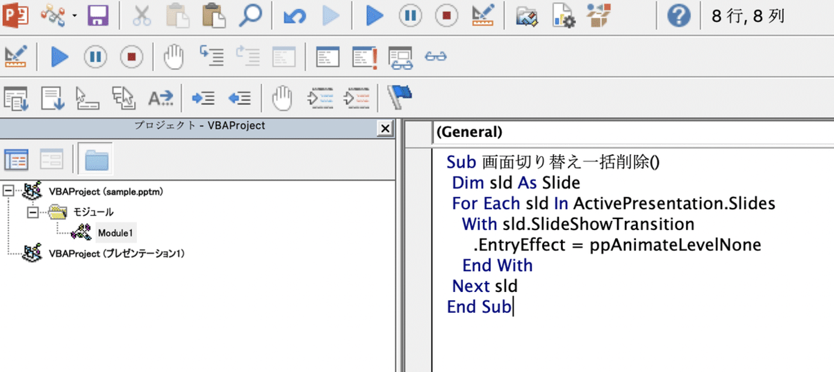This screenshot has height=372, width=834.
Task: Click the Cut scissors icon
Action: [142, 15]
